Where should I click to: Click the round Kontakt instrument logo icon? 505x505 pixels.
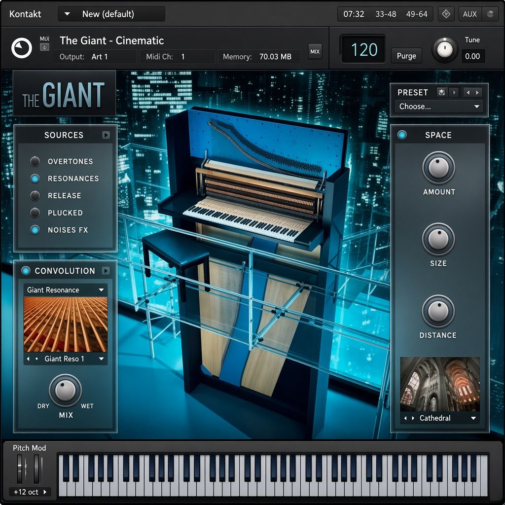[x=22, y=48]
